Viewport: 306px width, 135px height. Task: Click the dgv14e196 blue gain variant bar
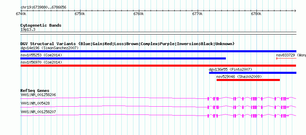(158, 51)
